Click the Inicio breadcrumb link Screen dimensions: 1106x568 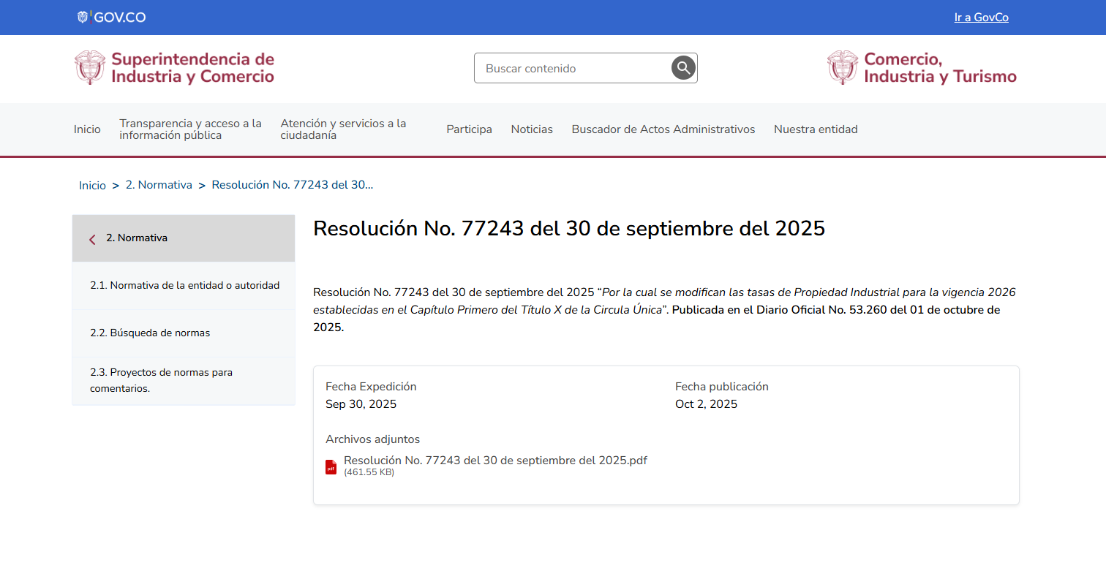[92, 186]
